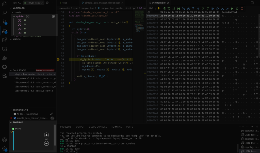Viewport: 260px width, 153px height.
Task: Open the Manage gear in activity bar
Action: coord(5,149)
